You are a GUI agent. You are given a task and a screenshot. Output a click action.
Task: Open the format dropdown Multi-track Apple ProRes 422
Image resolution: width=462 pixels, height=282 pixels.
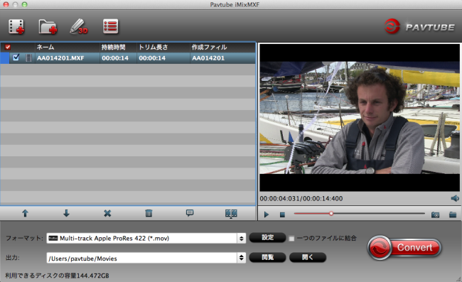click(146, 238)
